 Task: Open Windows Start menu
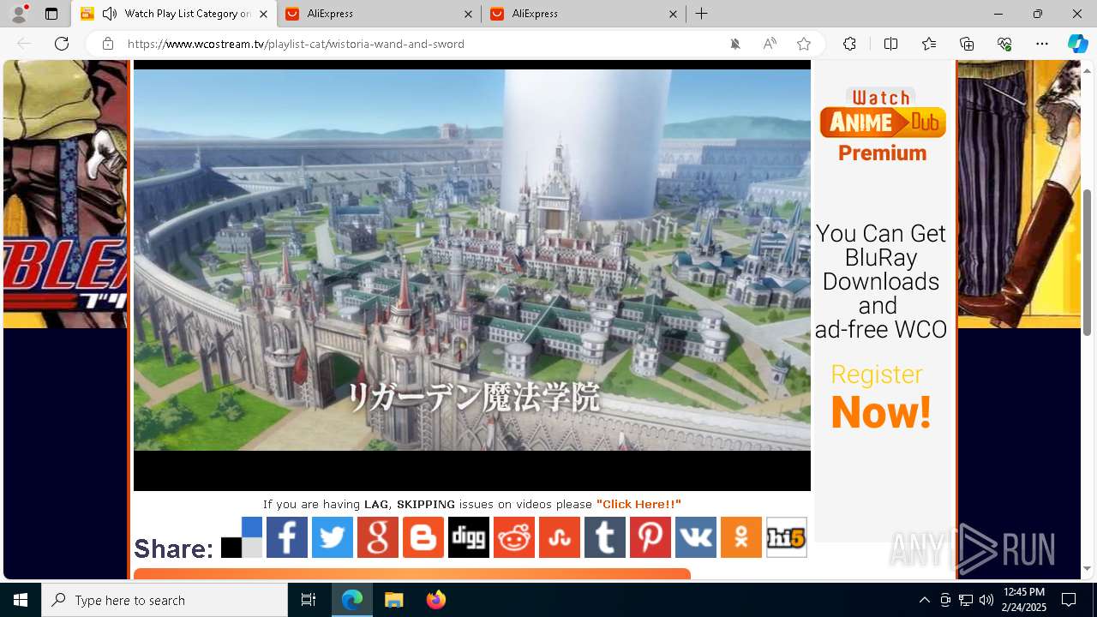coord(21,600)
